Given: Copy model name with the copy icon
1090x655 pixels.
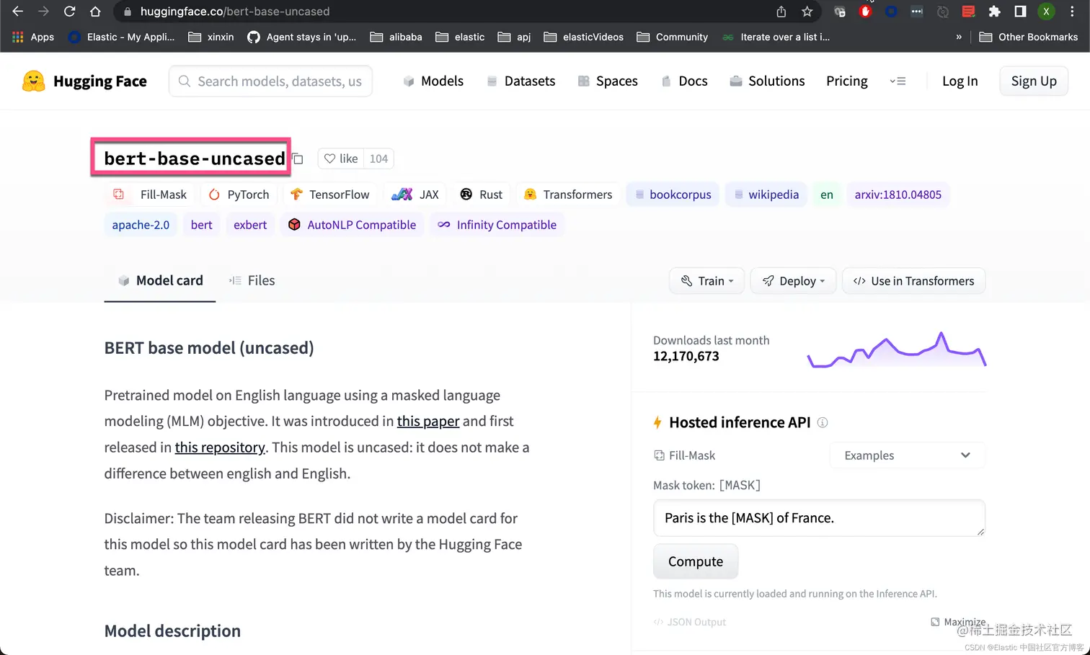Looking at the screenshot, I should (298, 159).
